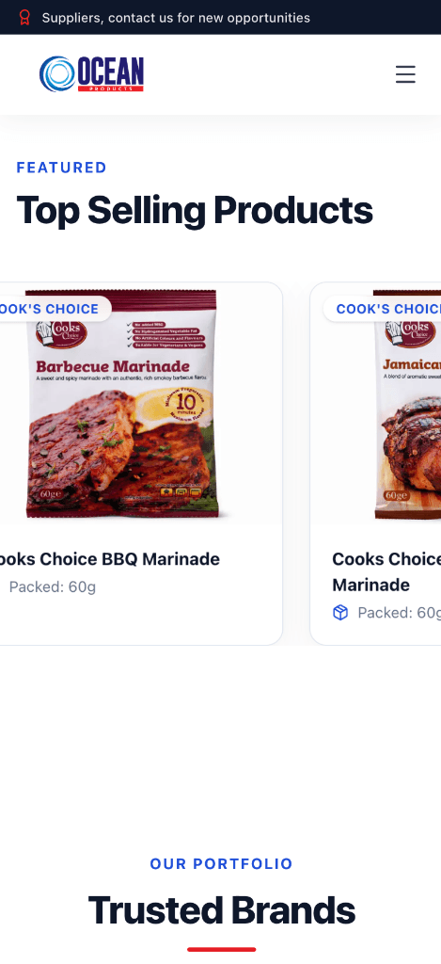Click the Packed: 60g text on Jamaican card
Screen dimensions: 441x964
(400, 613)
